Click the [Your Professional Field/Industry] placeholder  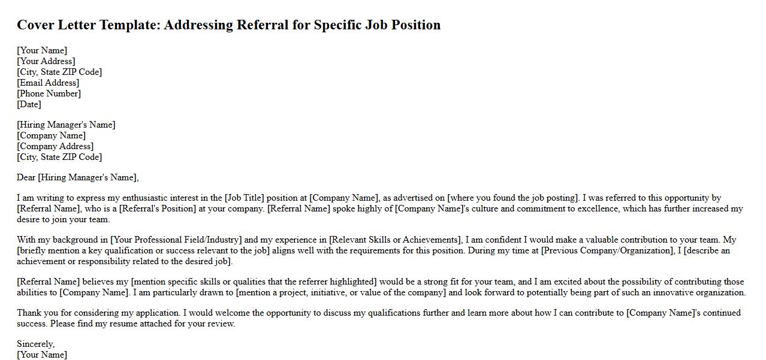[176, 240]
